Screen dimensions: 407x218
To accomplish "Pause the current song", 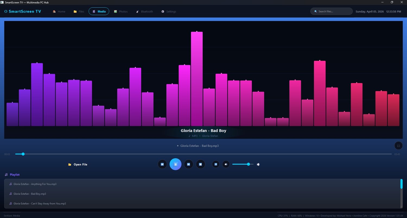I will click(175, 164).
